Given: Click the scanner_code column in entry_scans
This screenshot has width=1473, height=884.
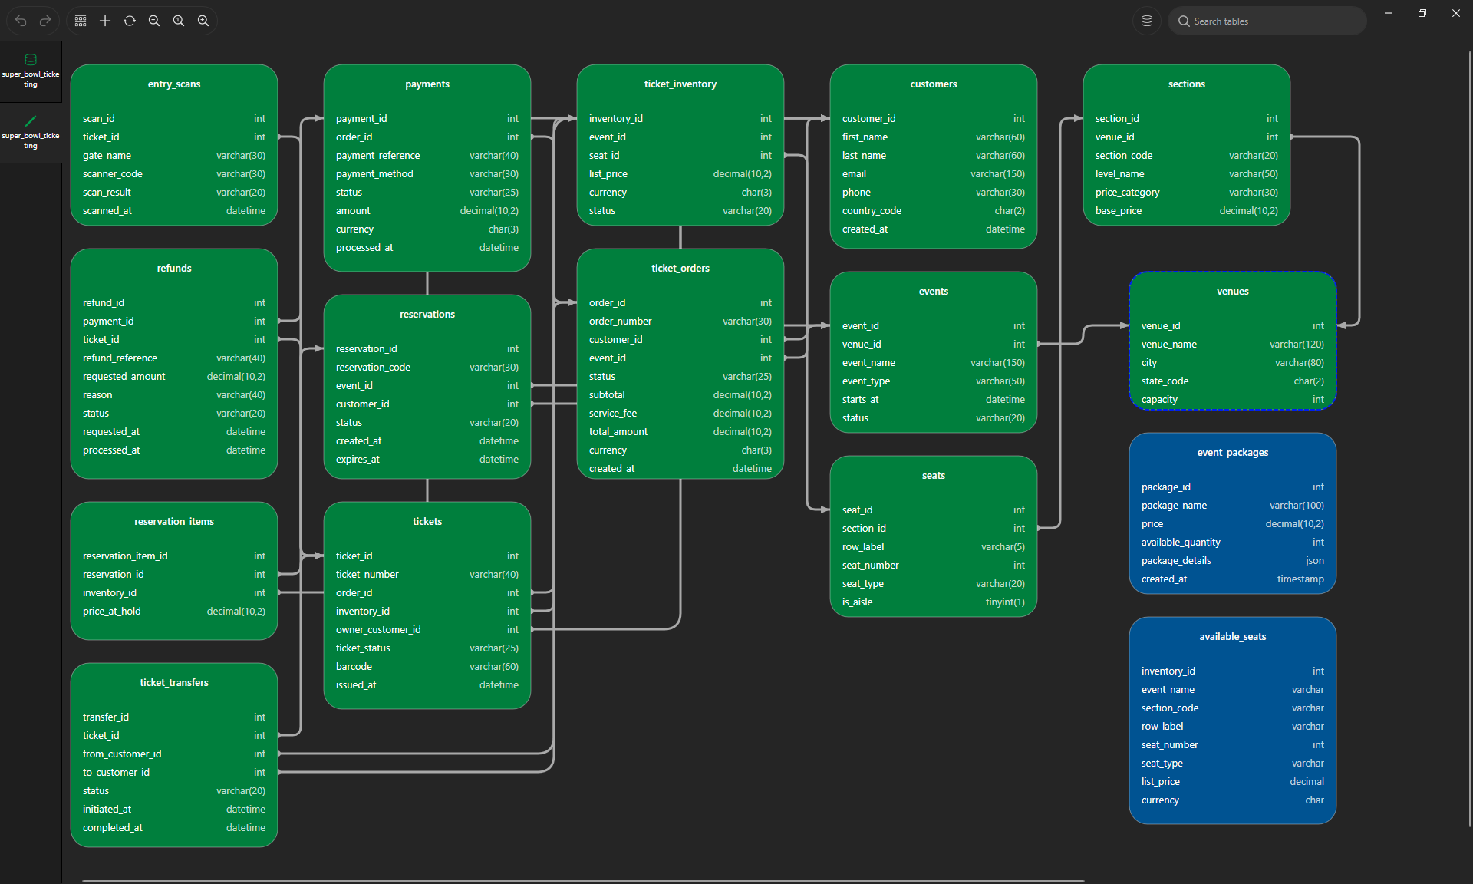Looking at the screenshot, I should click(x=174, y=174).
